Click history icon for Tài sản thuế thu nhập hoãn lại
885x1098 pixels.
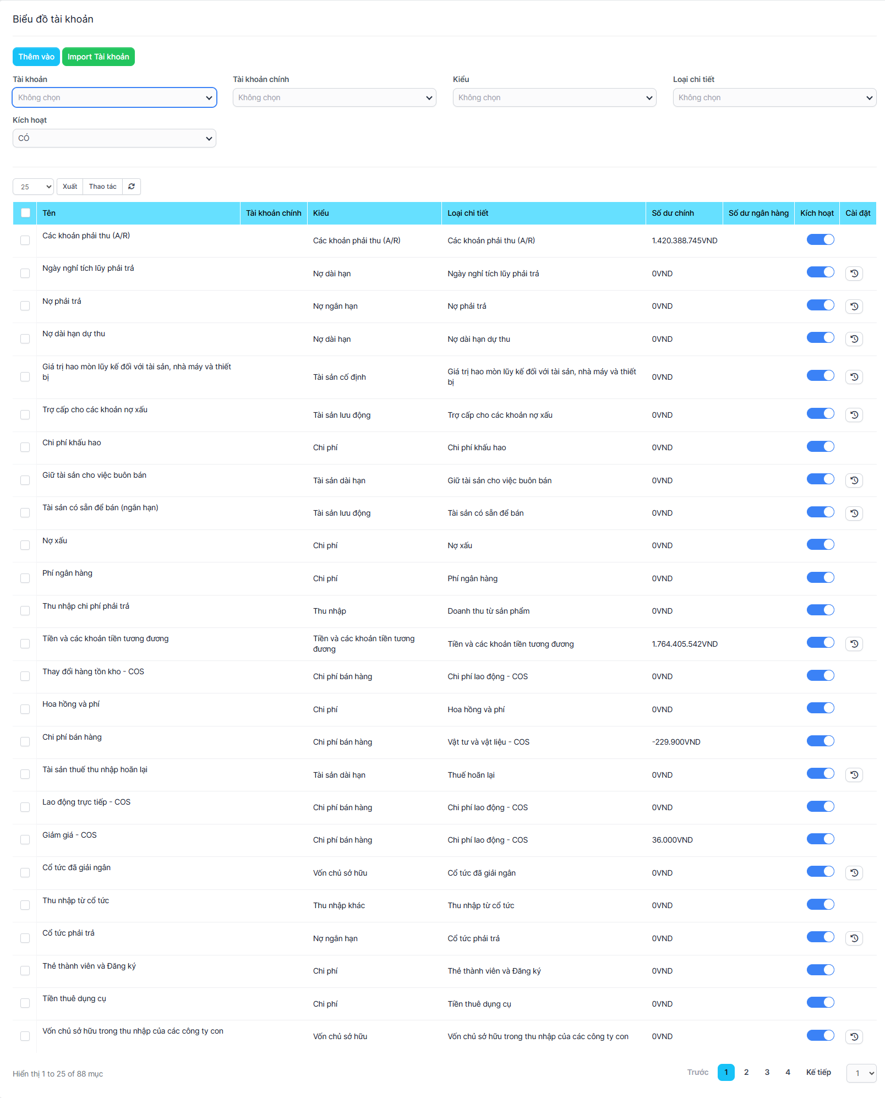coord(854,775)
